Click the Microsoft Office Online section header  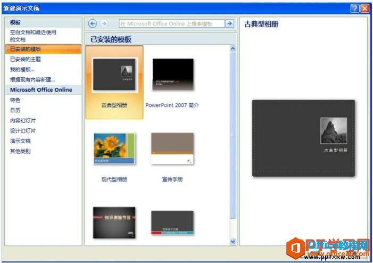pos(41,90)
